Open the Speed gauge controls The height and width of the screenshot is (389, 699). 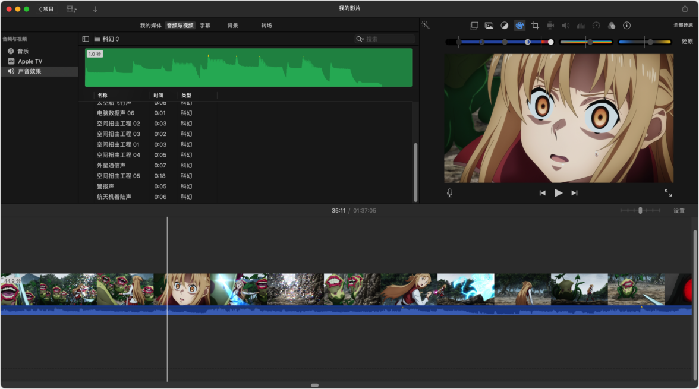coord(596,26)
